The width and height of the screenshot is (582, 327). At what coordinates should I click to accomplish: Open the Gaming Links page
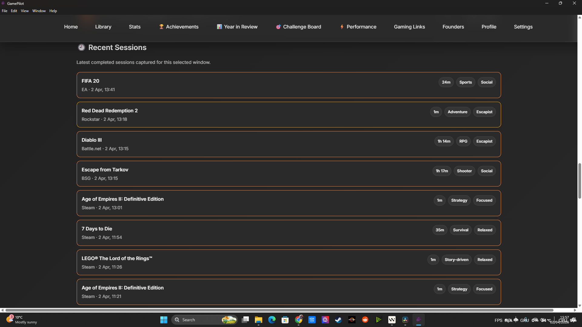[x=409, y=27]
